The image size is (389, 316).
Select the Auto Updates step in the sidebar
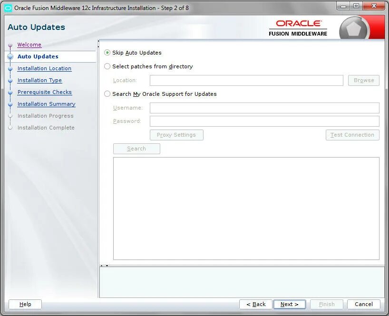[x=38, y=56]
